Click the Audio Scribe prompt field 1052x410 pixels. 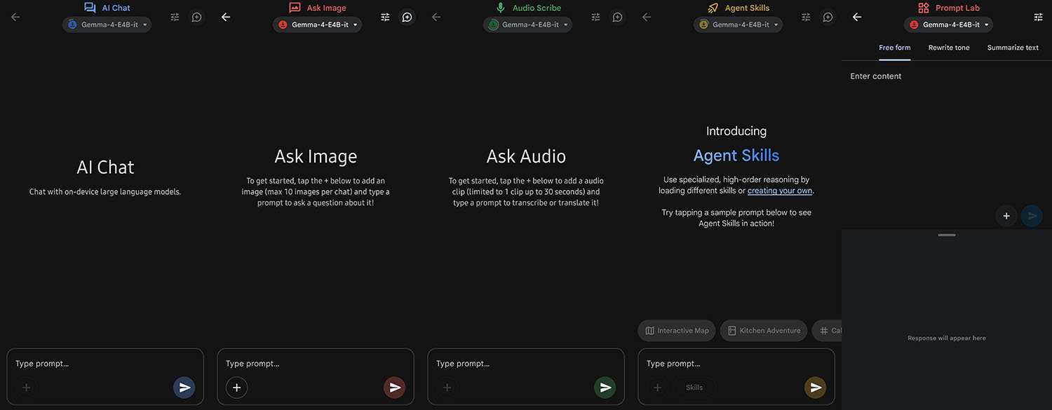click(526, 364)
